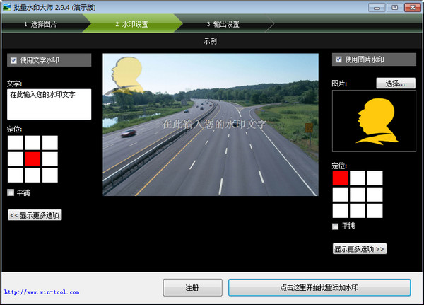Click the app icon in title bar
The height and width of the screenshot is (305, 424).
click(6, 7)
